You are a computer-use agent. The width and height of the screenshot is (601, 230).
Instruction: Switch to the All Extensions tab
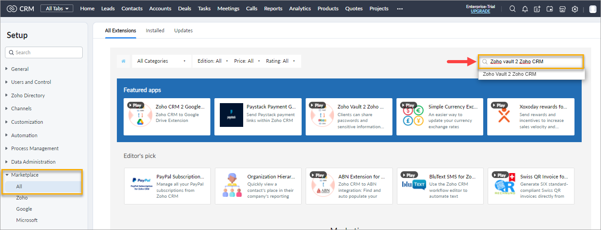(x=120, y=30)
